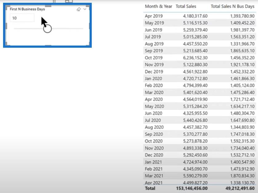Viewport: 258px width, 193px height.
Task: Click N Bus Days value 1,981,397.70
Action: [x=242, y=30]
